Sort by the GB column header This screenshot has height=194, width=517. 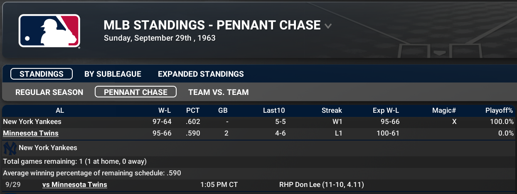pos(223,110)
